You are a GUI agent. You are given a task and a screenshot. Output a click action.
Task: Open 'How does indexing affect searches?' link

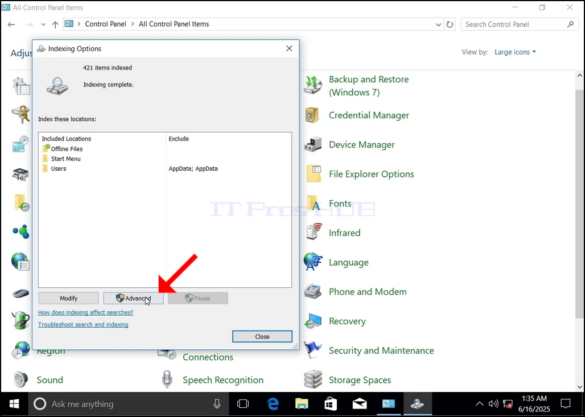click(85, 312)
